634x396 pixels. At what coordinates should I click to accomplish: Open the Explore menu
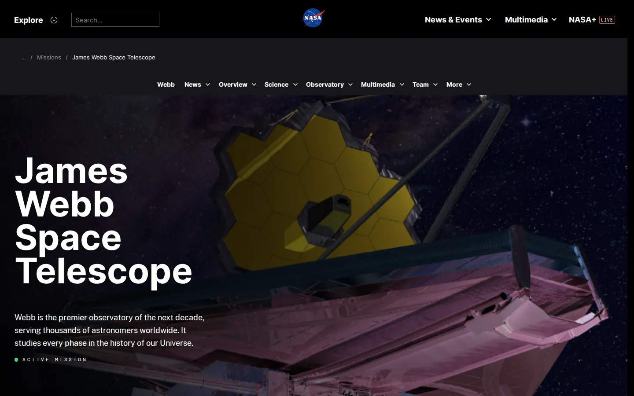(x=29, y=20)
